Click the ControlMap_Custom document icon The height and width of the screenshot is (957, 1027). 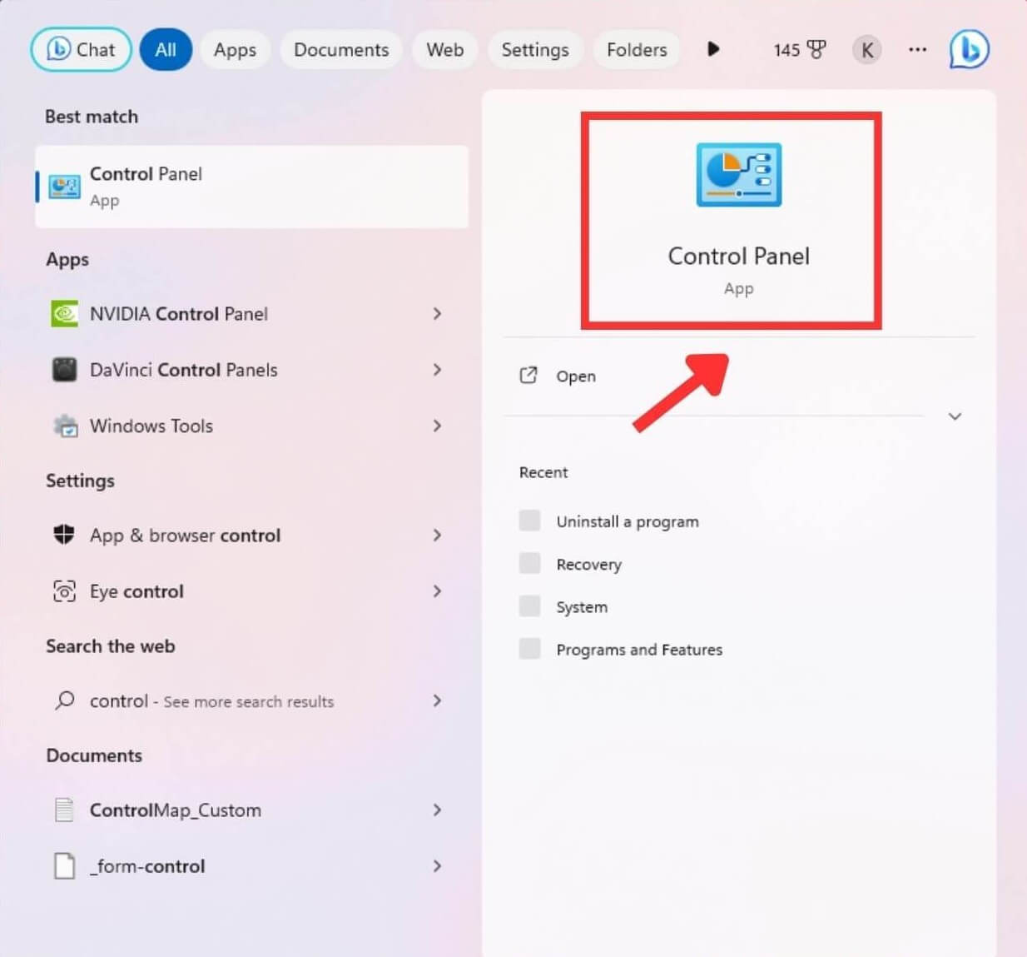(x=64, y=810)
